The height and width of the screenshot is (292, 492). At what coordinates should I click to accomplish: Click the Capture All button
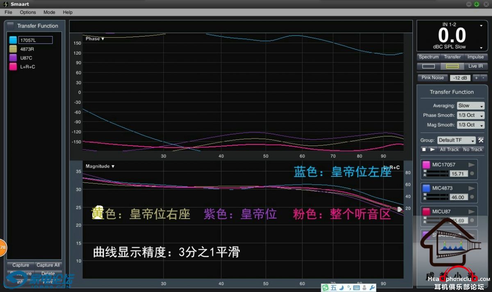pos(48,265)
